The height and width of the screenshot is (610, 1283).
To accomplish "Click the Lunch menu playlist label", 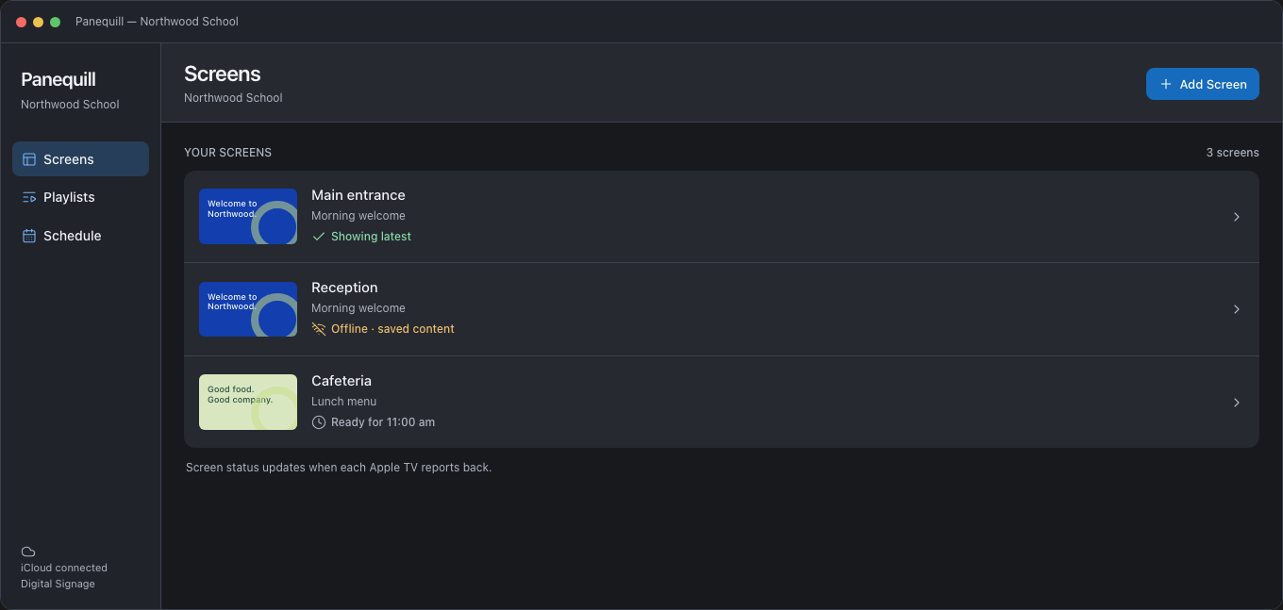I will [344, 402].
